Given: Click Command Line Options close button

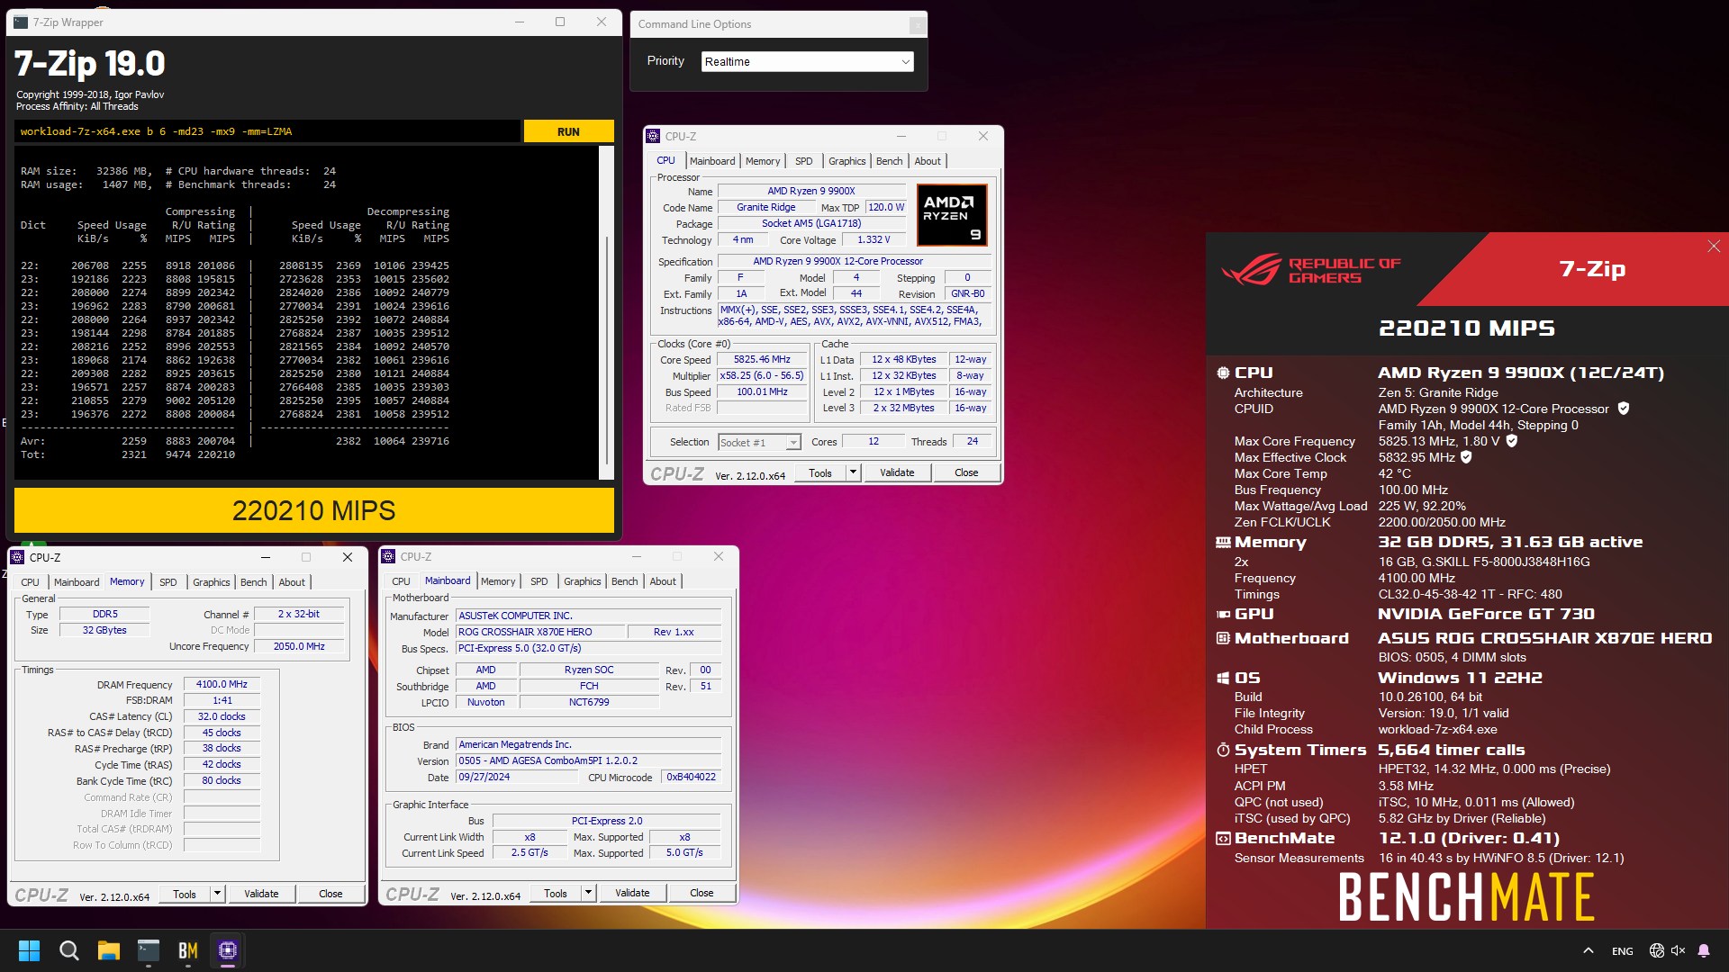Looking at the screenshot, I should tap(917, 24).
